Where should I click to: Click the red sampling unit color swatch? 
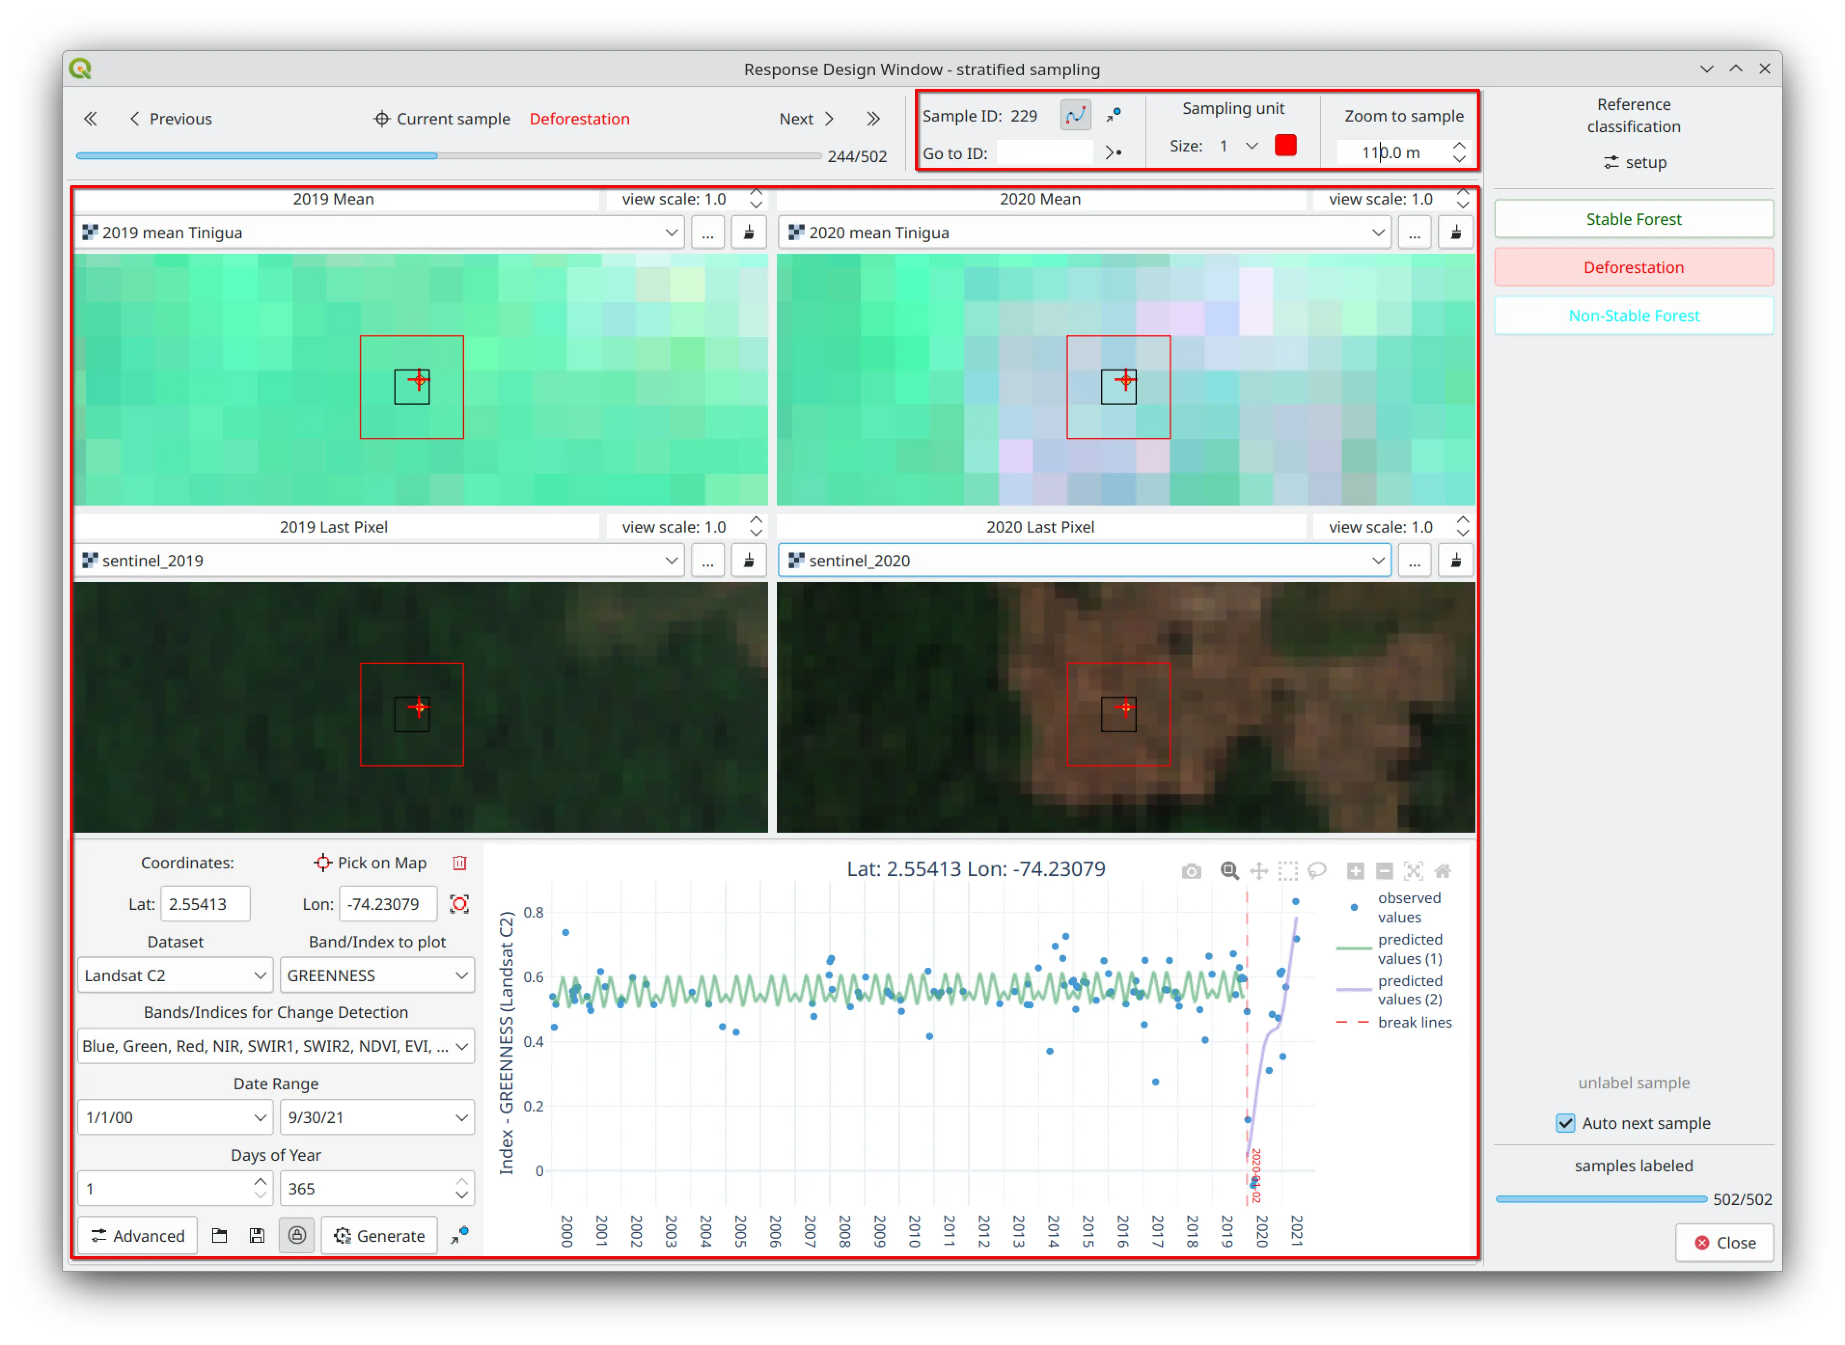coord(1285,146)
